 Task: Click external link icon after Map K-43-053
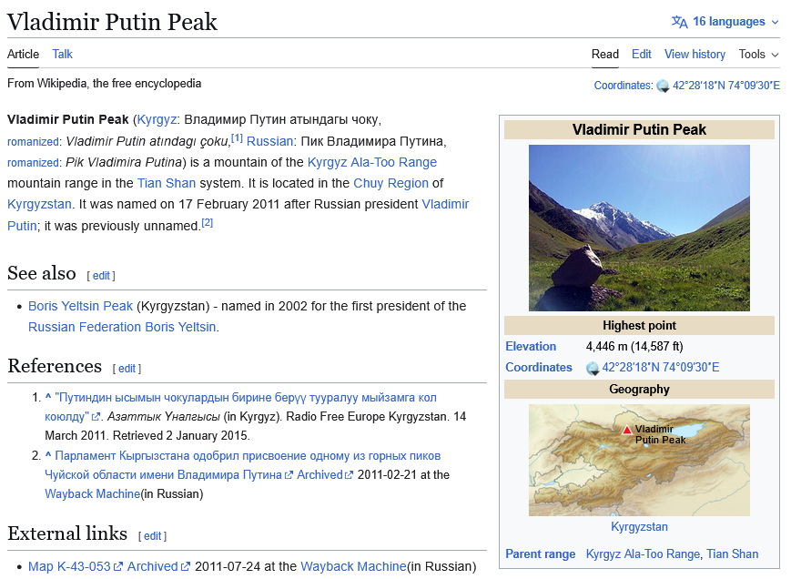[118, 567]
